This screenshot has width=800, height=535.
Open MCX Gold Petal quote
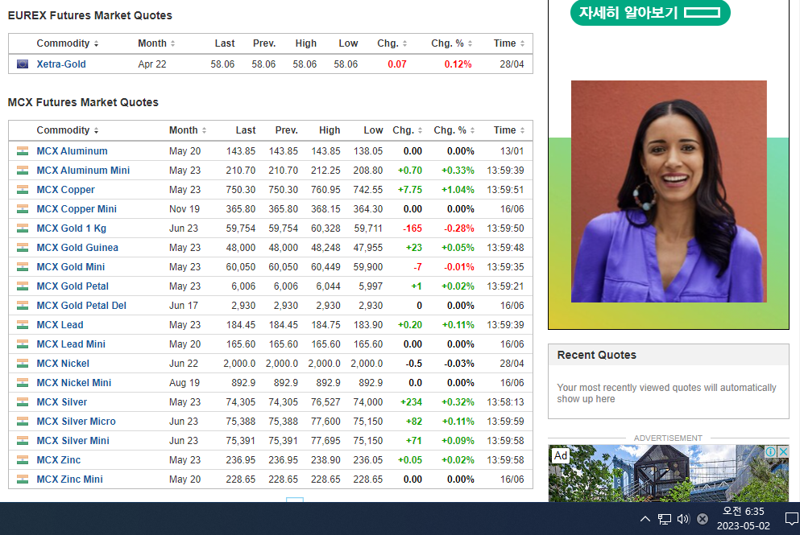pos(73,287)
